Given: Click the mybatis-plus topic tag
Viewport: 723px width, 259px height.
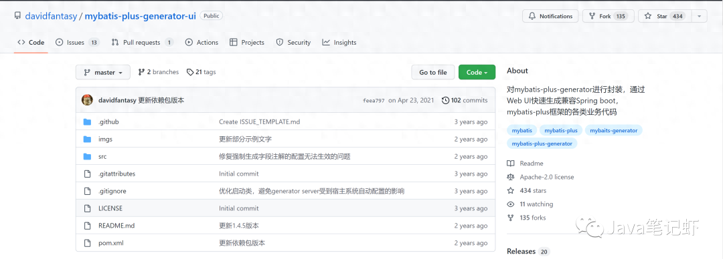Looking at the screenshot, I should (x=561, y=130).
